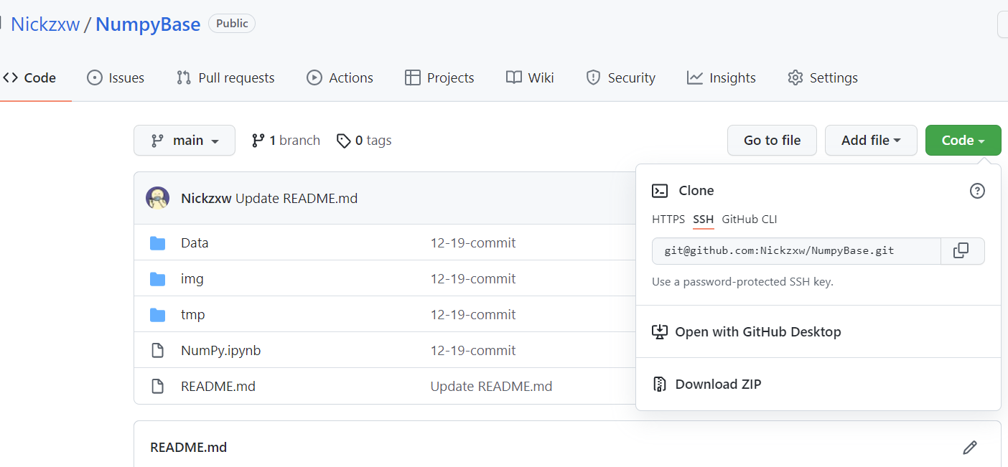1008x467 pixels.
Task: Open Nickzxw commit author link
Action: tap(206, 199)
